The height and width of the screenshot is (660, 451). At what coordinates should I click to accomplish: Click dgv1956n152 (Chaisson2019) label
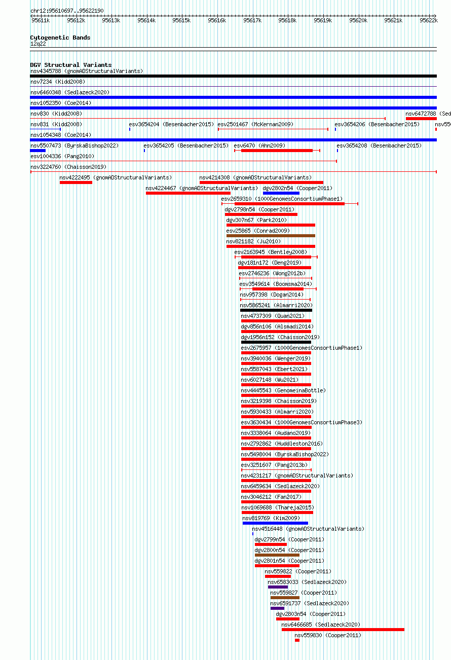pos(281,337)
